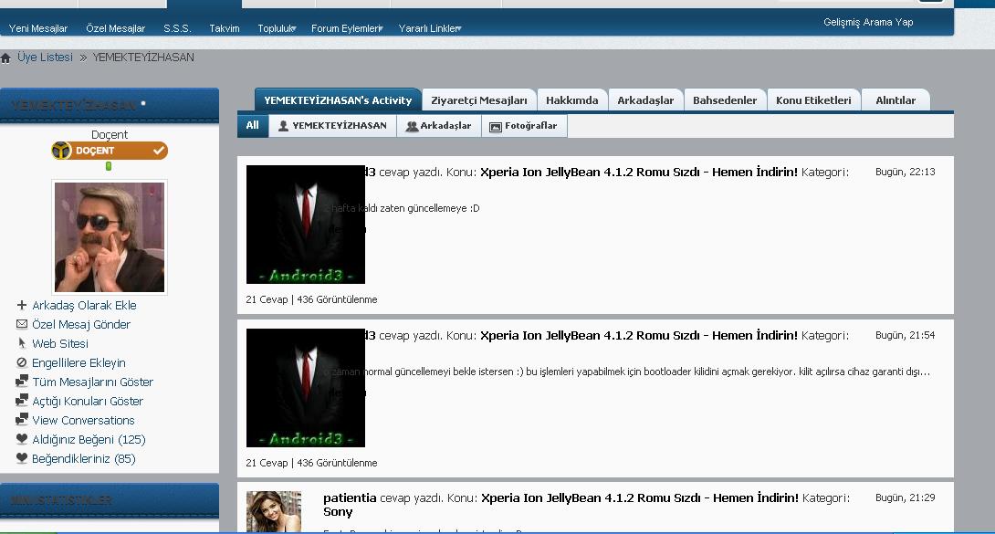Click the 'Bugün, 22:13' timestamp
Screen dimensions: 995x534
905,172
